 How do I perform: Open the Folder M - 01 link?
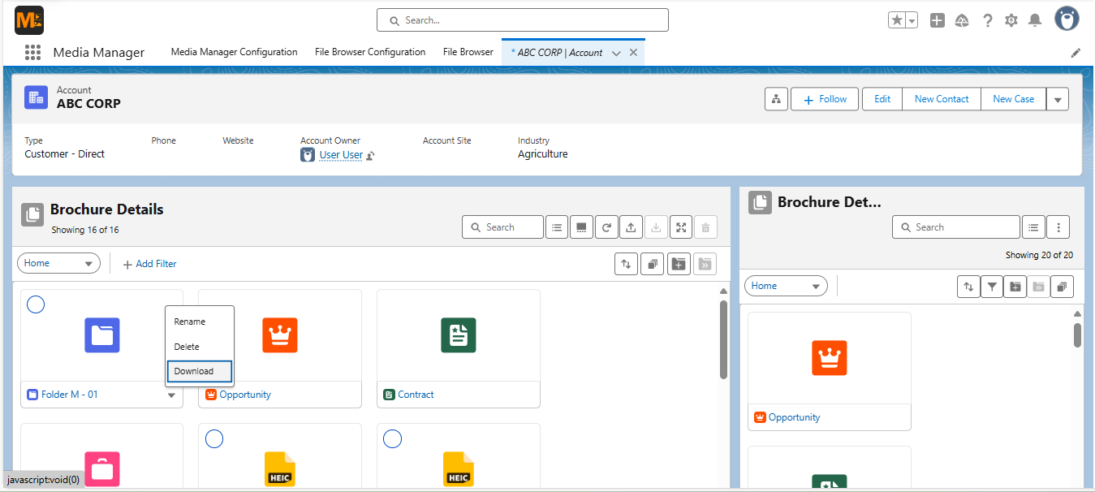pos(70,395)
